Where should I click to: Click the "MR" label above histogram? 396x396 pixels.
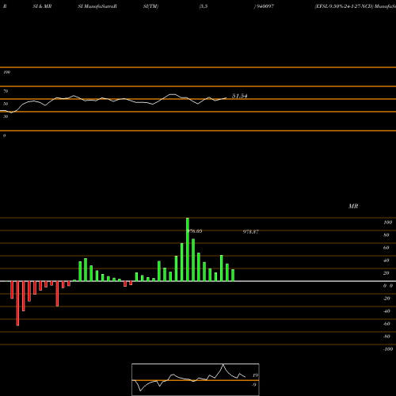[353, 206]
